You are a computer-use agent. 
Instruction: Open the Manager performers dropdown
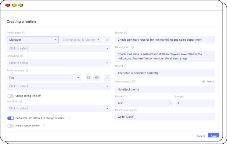click(x=33, y=40)
